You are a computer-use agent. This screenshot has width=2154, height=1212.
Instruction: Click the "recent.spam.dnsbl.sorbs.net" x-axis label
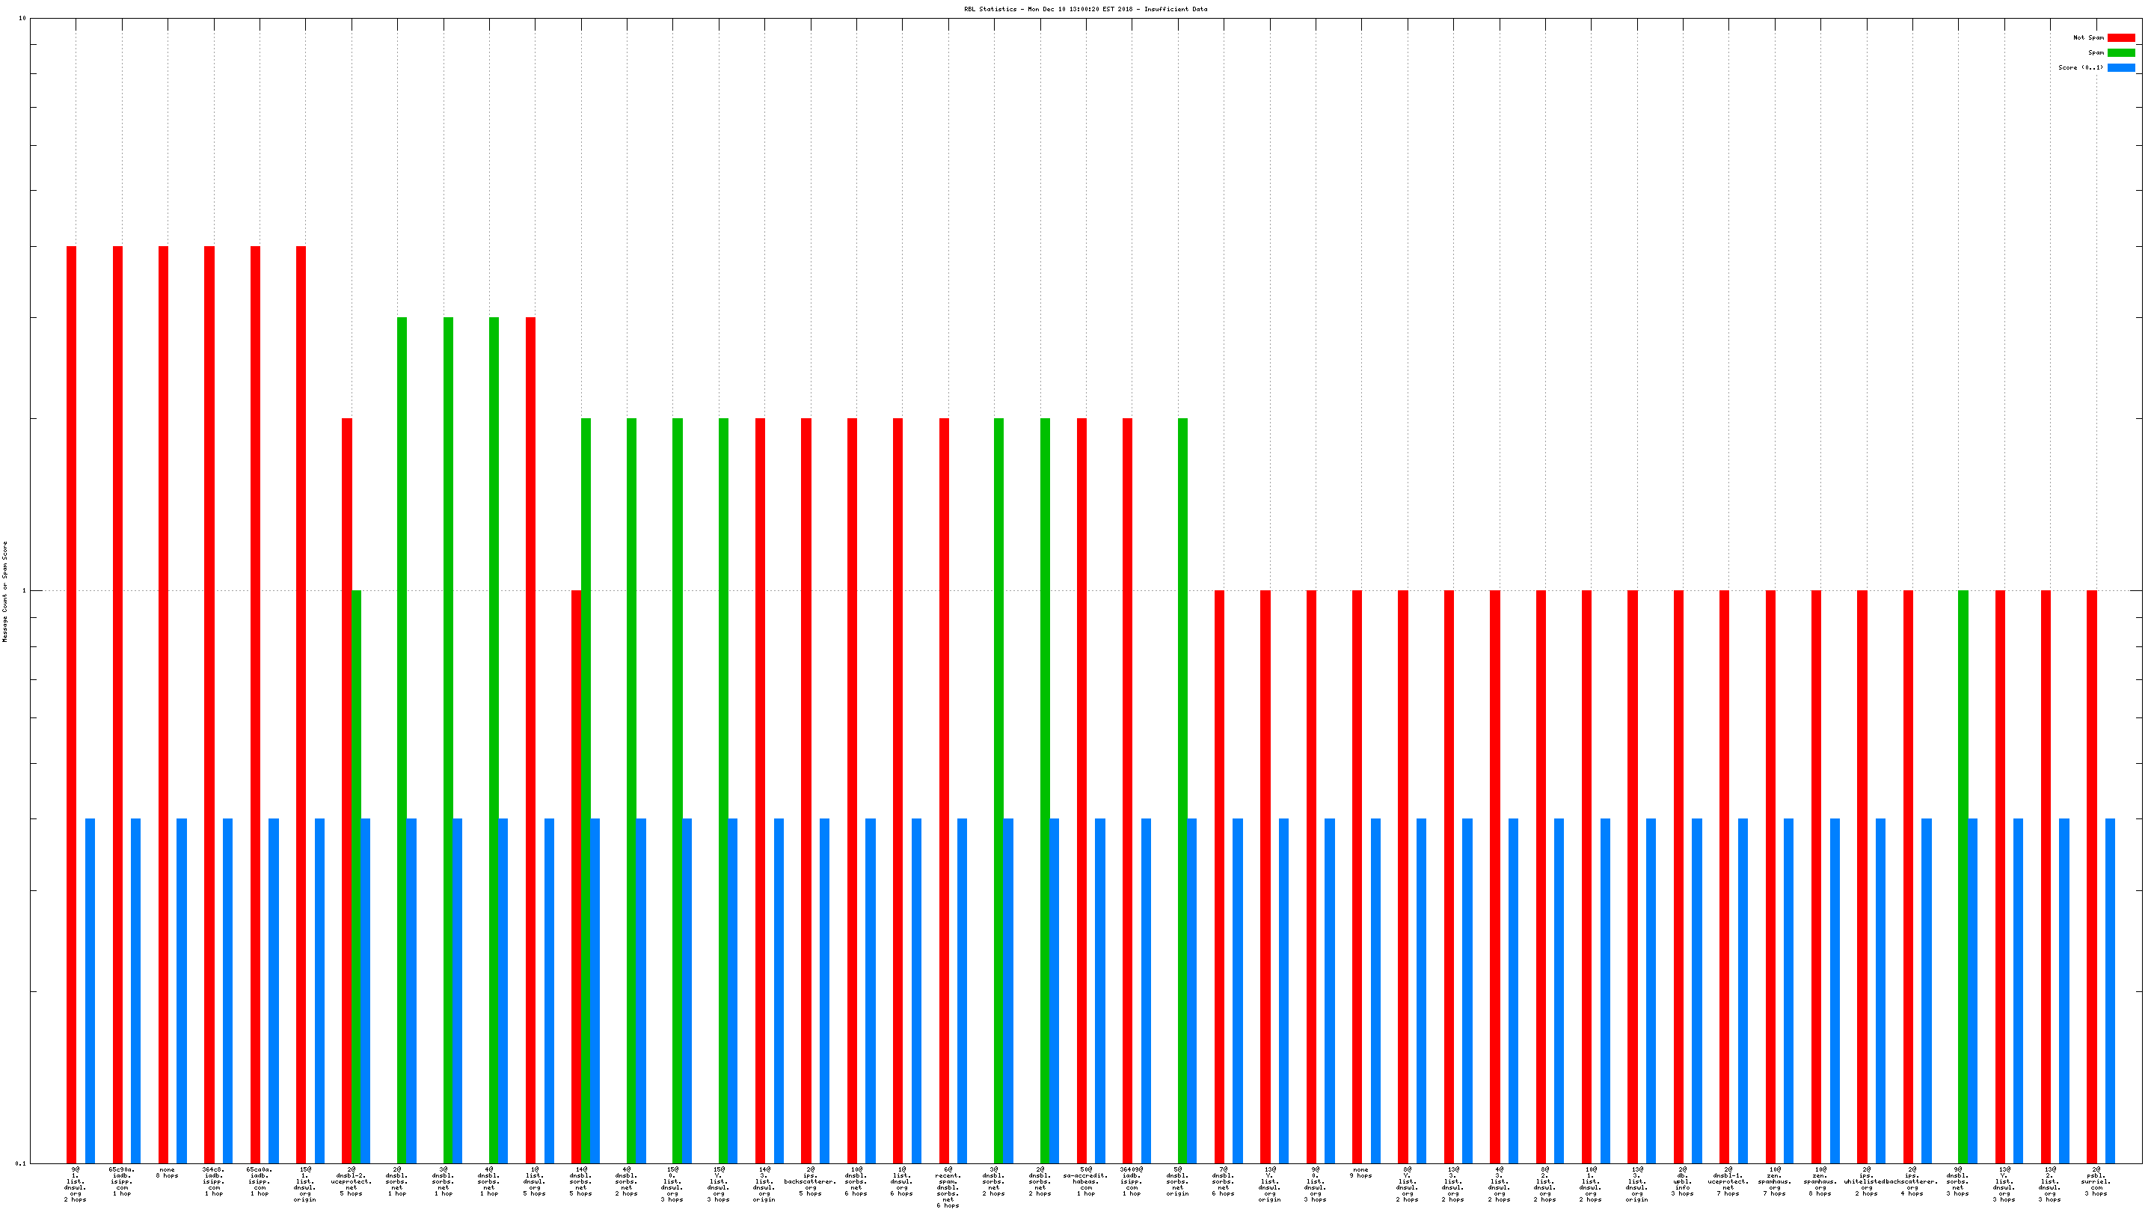948,1187
